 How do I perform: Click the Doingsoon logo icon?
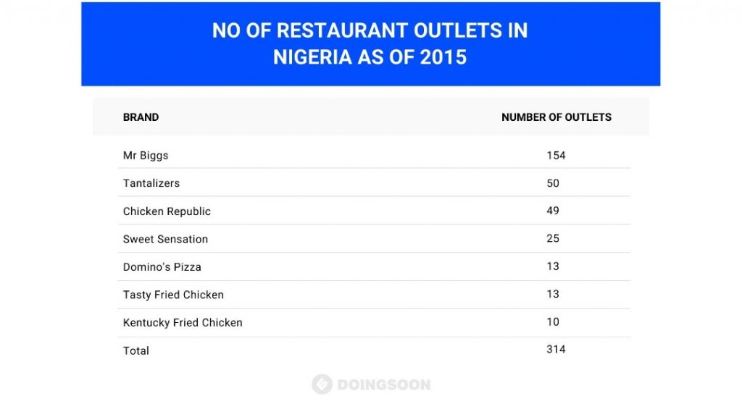tap(322, 384)
